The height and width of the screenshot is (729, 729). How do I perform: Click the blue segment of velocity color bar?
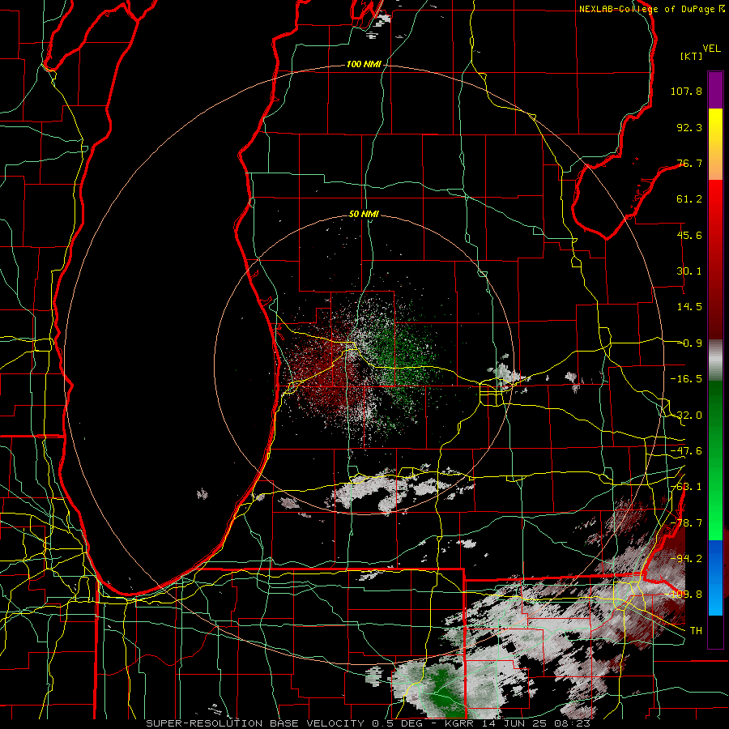coord(715,578)
